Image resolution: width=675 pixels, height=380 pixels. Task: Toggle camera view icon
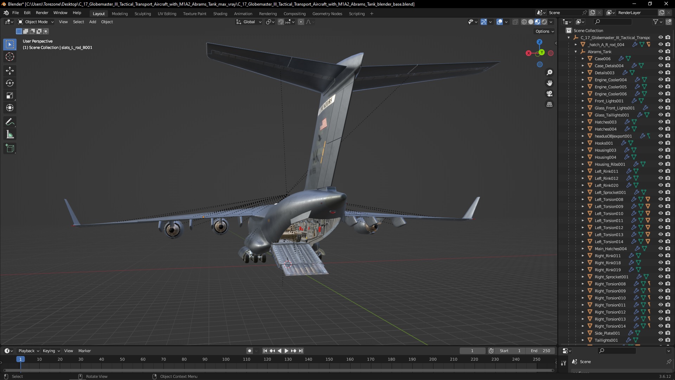point(549,94)
